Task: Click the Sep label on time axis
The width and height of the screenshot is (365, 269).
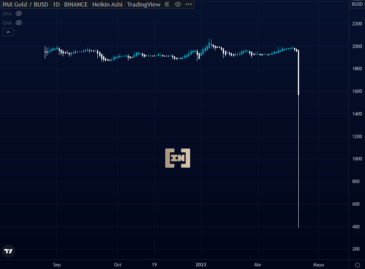Action: click(x=57, y=265)
